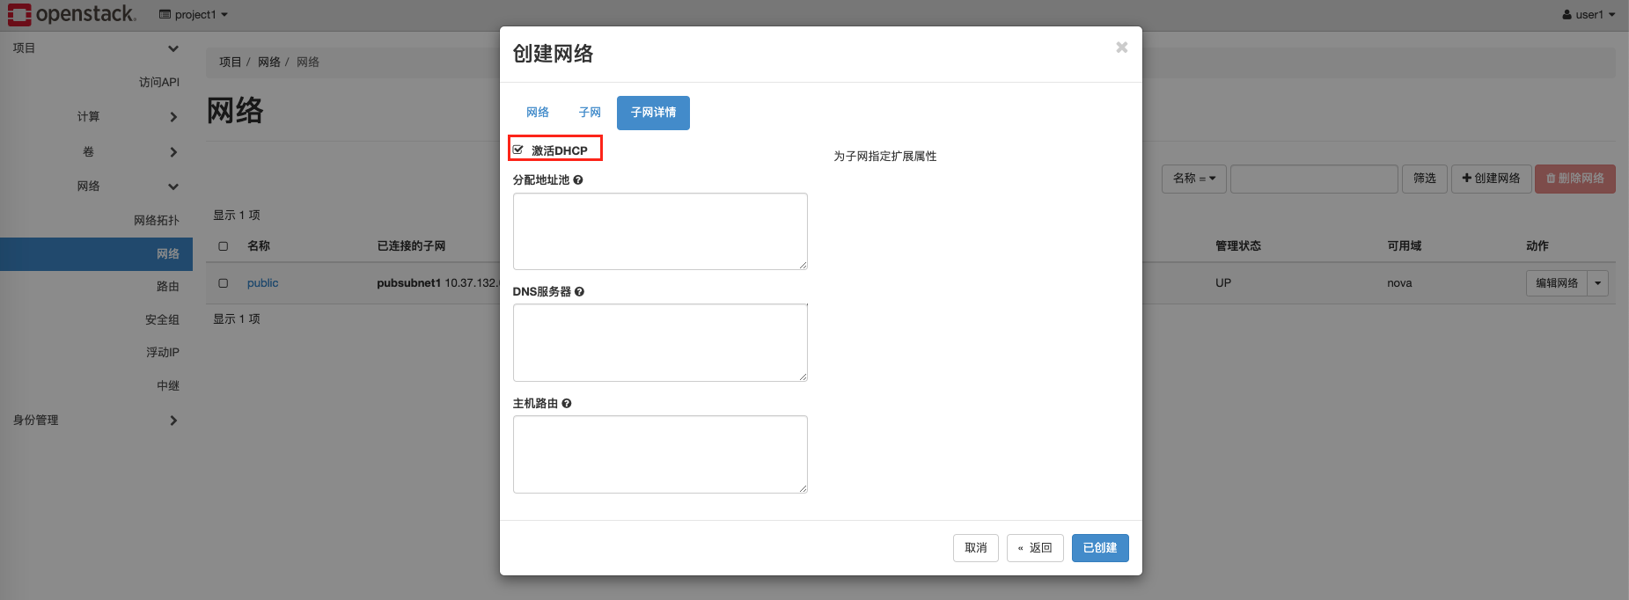Focus the DNS服务器 text area
This screenshot has width=1629, height=600.
[x=660, y=343]
